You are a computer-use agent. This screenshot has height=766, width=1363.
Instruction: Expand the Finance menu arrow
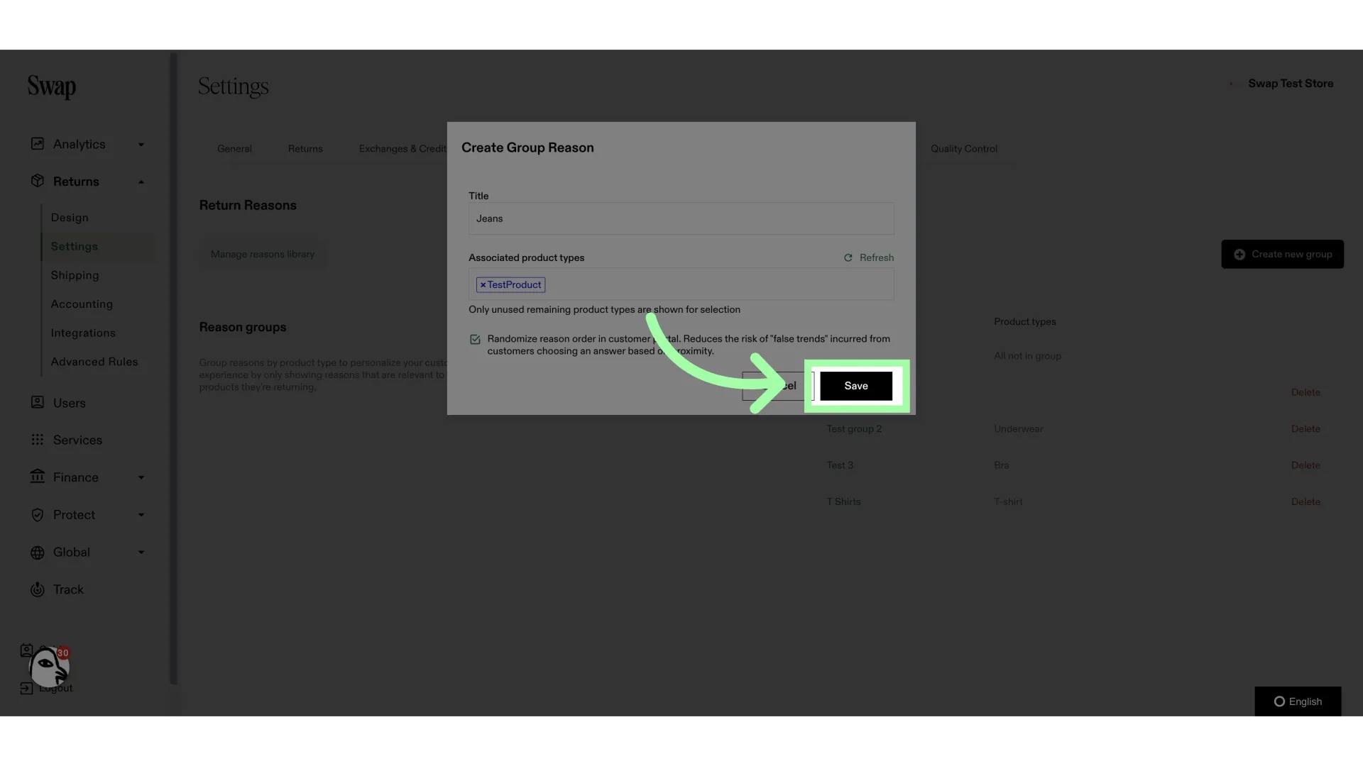coord(141,478)
